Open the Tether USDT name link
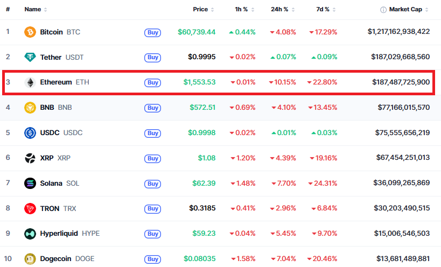Screen dimensions: 441x267 (x=61, y=58)
